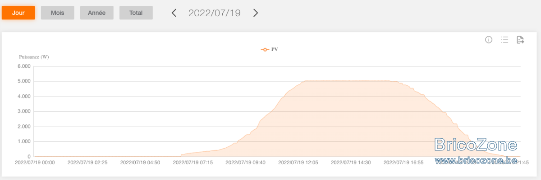Click the 5.000 W plateau on the chart
541x180 pixels.
coord(347,81)
